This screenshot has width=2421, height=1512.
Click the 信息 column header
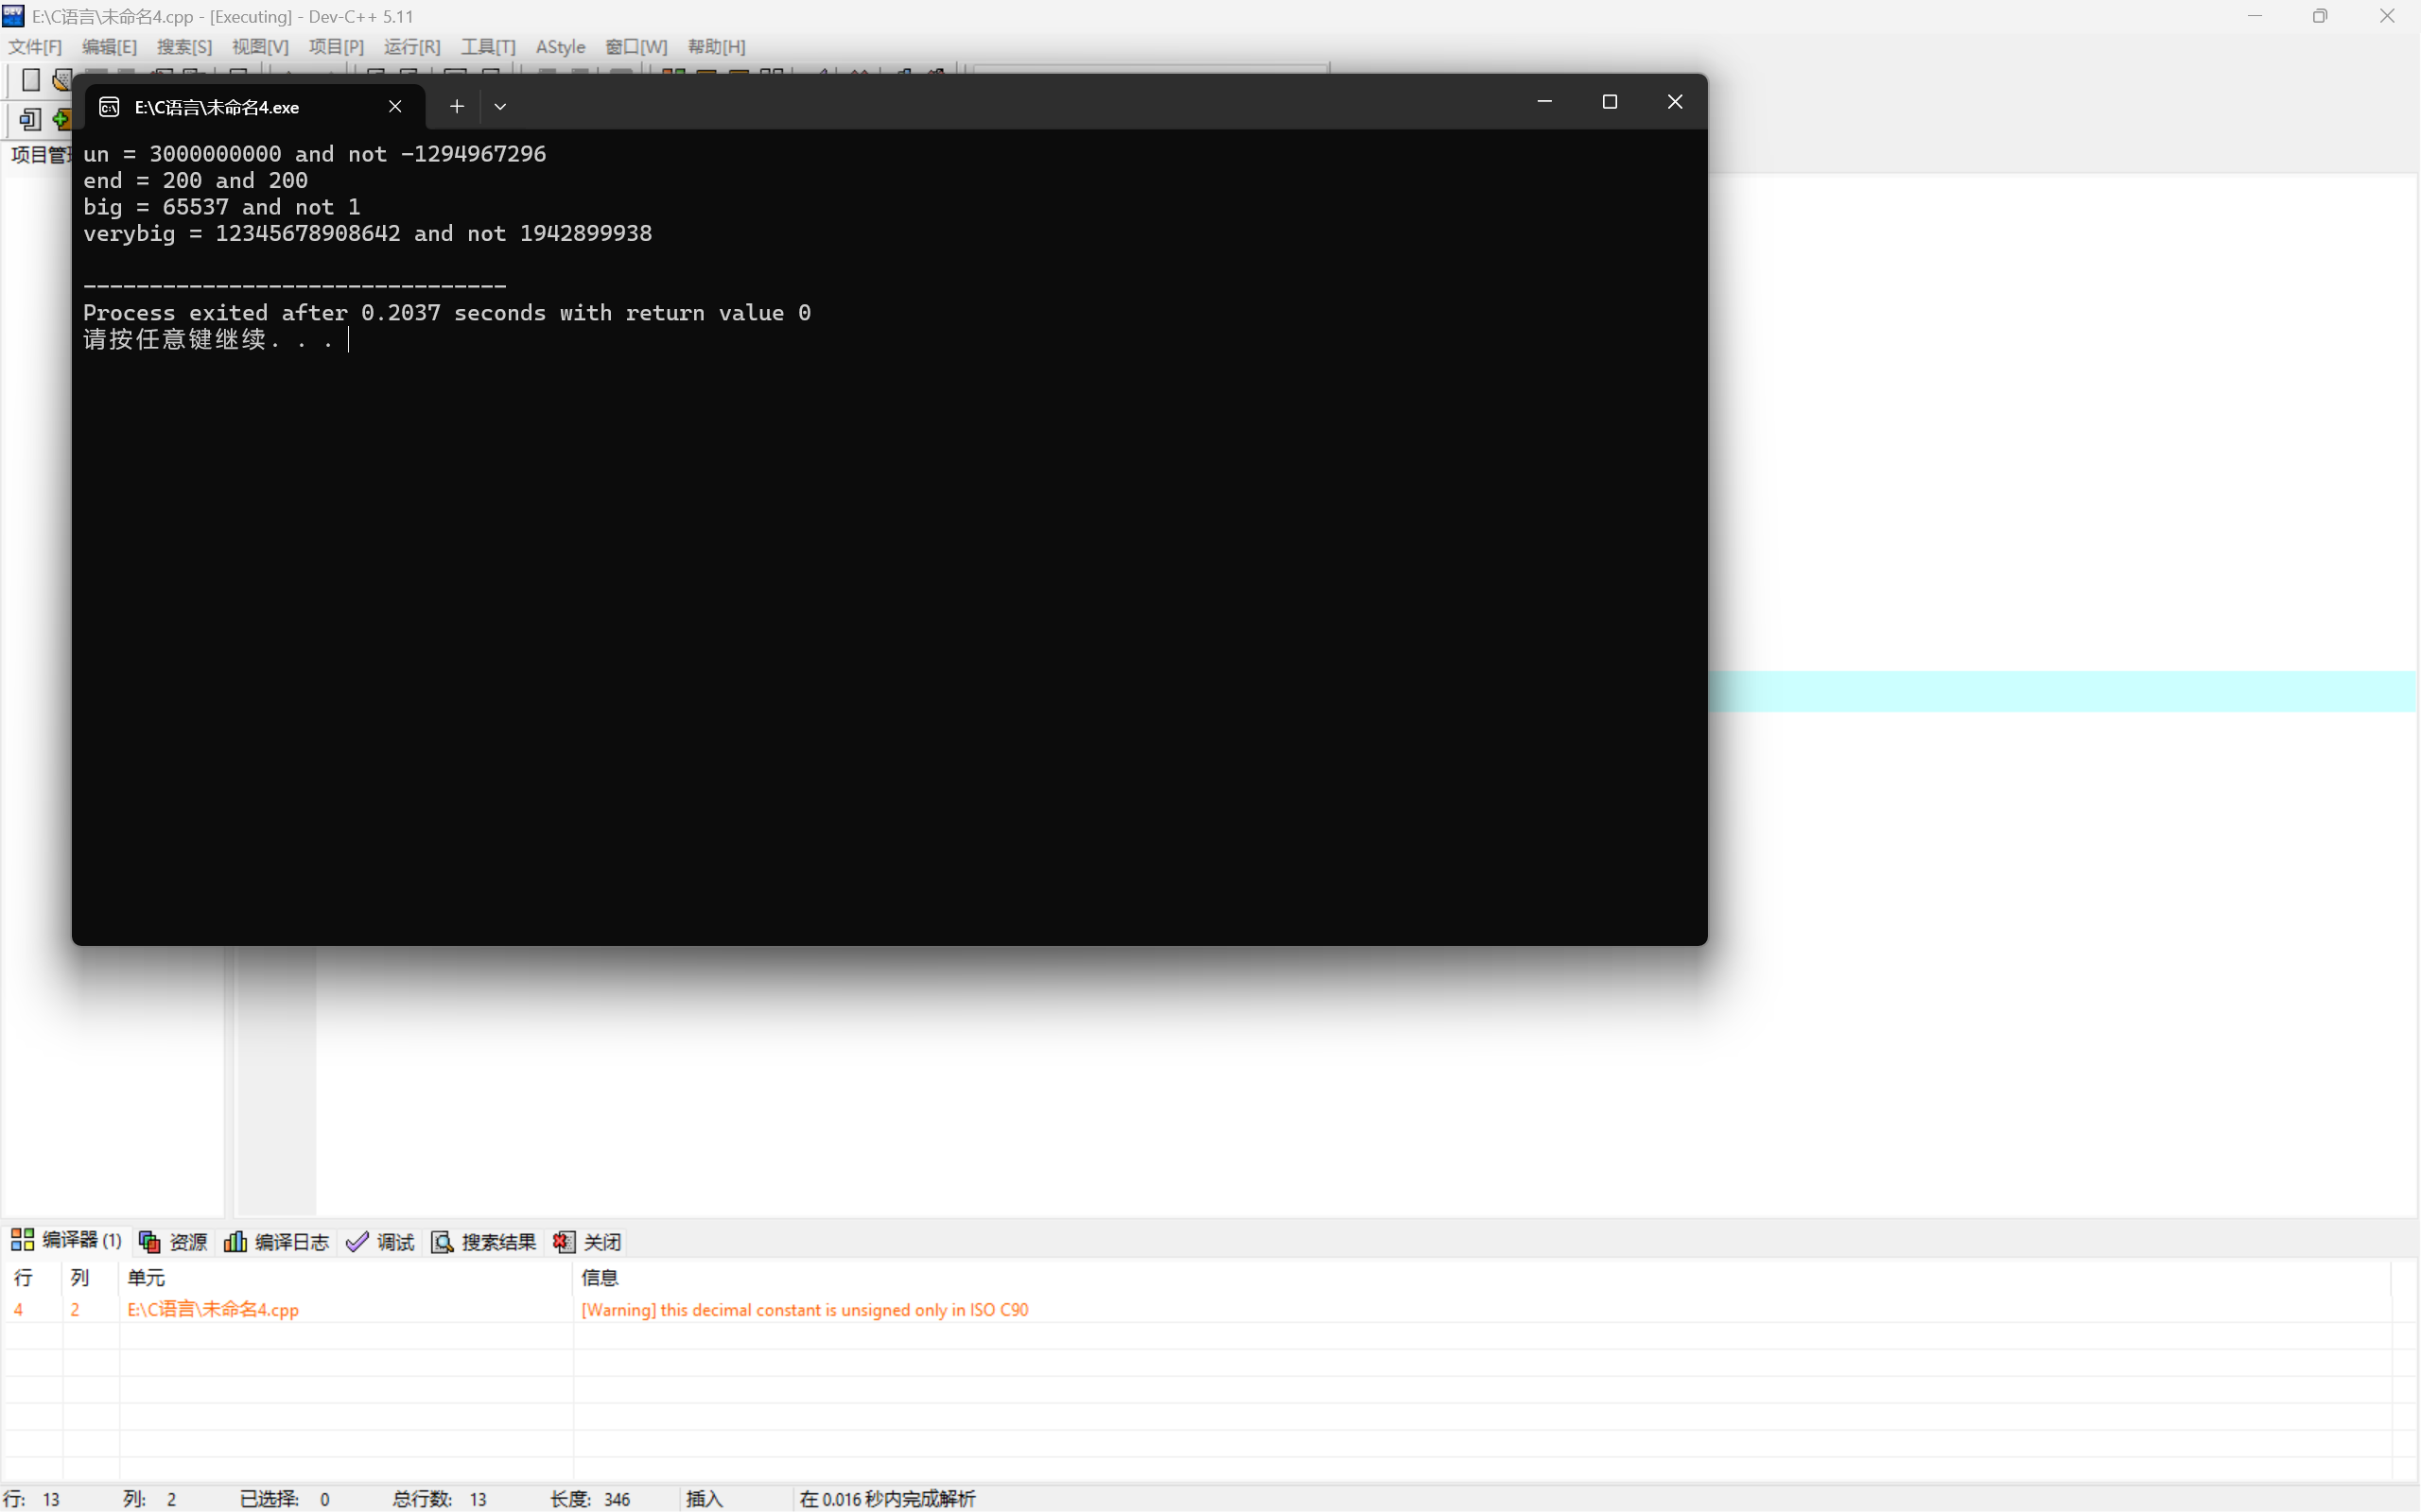pyautogui.click(x=601, y=1277)
